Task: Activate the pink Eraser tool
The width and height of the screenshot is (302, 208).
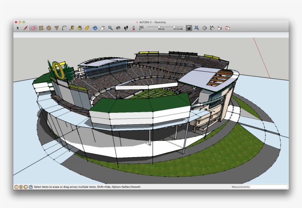Action: click(33, 28)
